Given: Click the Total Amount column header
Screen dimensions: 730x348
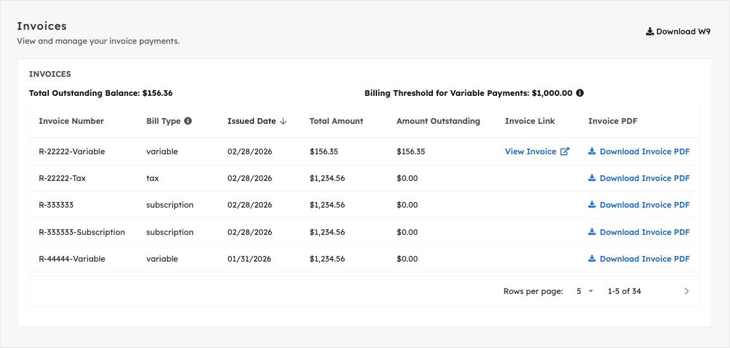Looking at the screenshot, I should 336,121.
